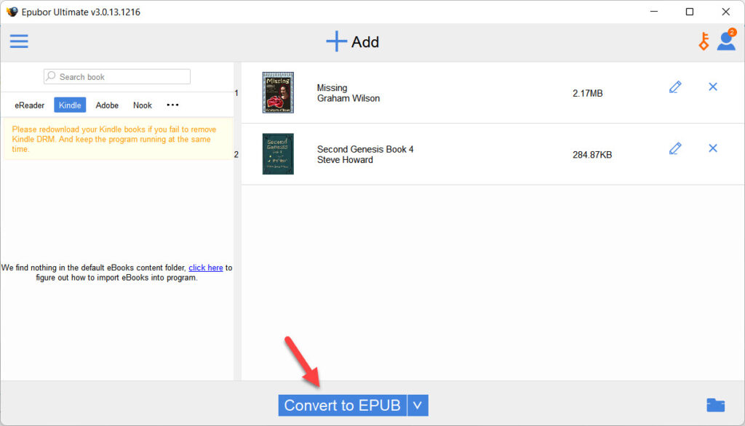
Task: Click the Epubor Ultimate app logo
Action: (12, 12)
